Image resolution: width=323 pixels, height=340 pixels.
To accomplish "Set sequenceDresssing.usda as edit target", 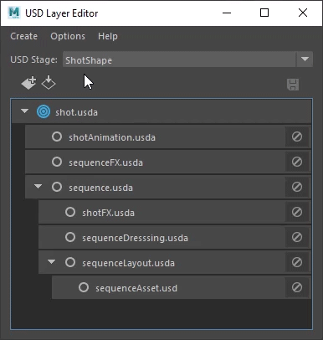I will [x=70, y=237].
